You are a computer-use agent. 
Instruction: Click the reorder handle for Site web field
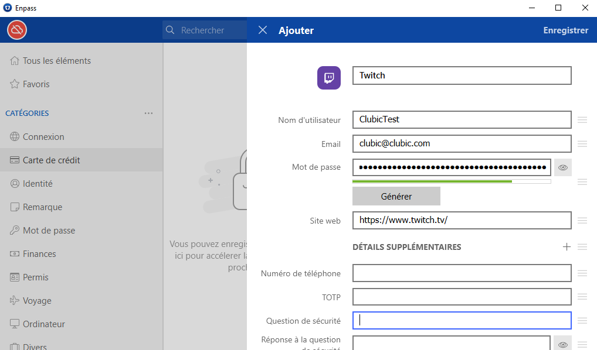[x=582, y=221]
